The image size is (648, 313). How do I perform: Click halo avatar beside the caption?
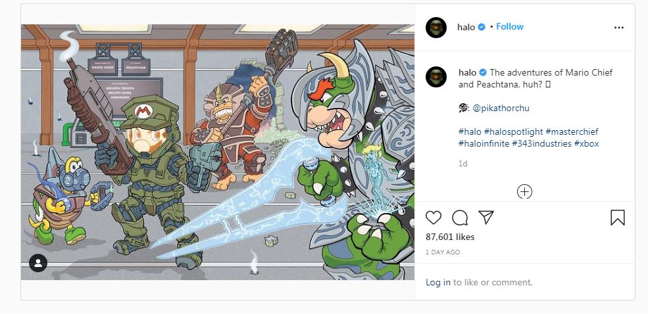tap(436, 76)
